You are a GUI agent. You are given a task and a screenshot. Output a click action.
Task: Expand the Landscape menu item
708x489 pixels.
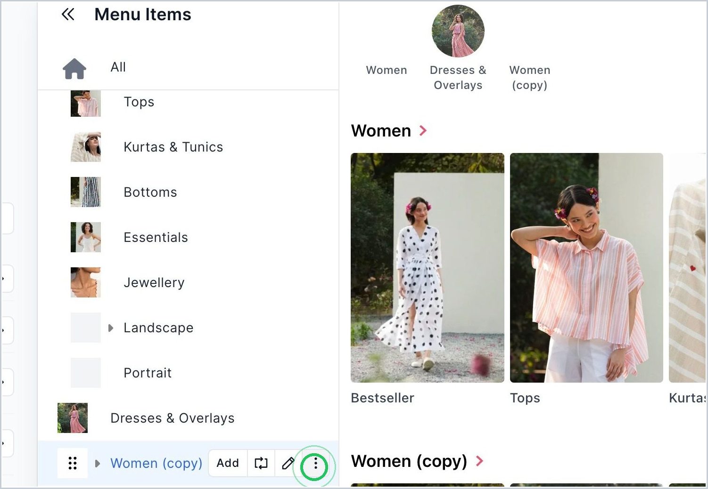111,328
